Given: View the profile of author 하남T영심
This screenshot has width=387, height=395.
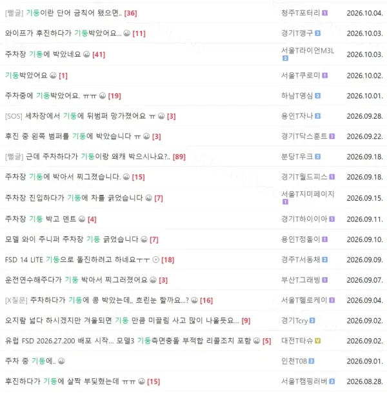Looking at the screenshot, I should 297,96.
